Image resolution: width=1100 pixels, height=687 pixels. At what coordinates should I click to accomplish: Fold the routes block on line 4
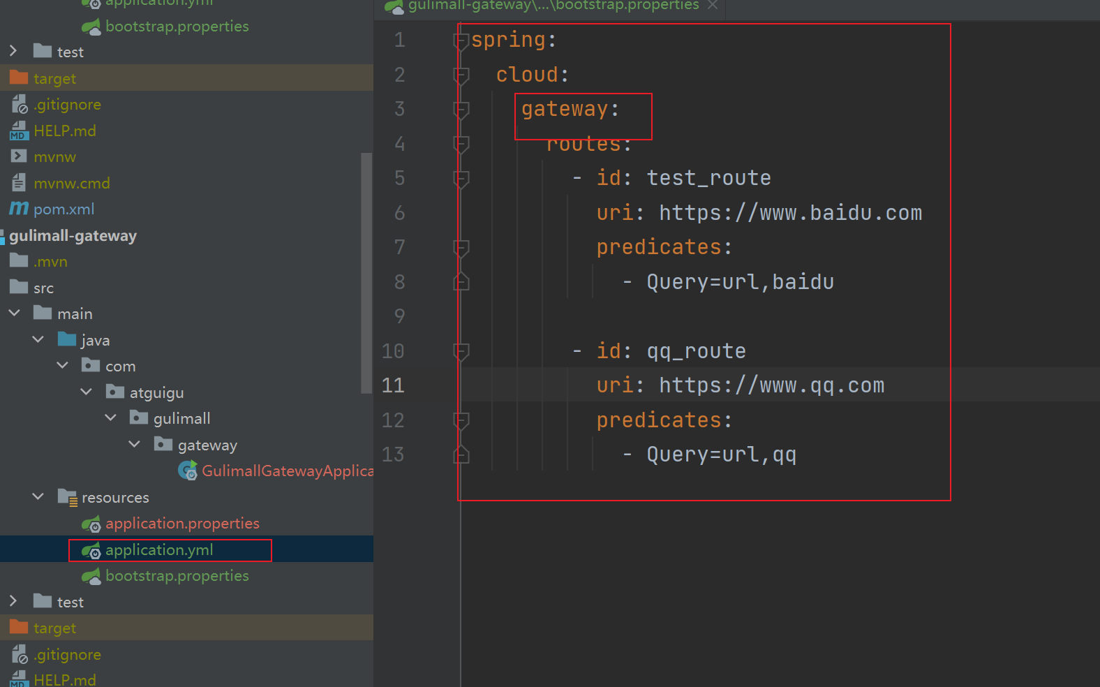461,145
